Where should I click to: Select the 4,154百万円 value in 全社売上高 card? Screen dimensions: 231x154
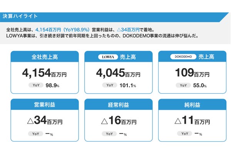click(43, 73)
